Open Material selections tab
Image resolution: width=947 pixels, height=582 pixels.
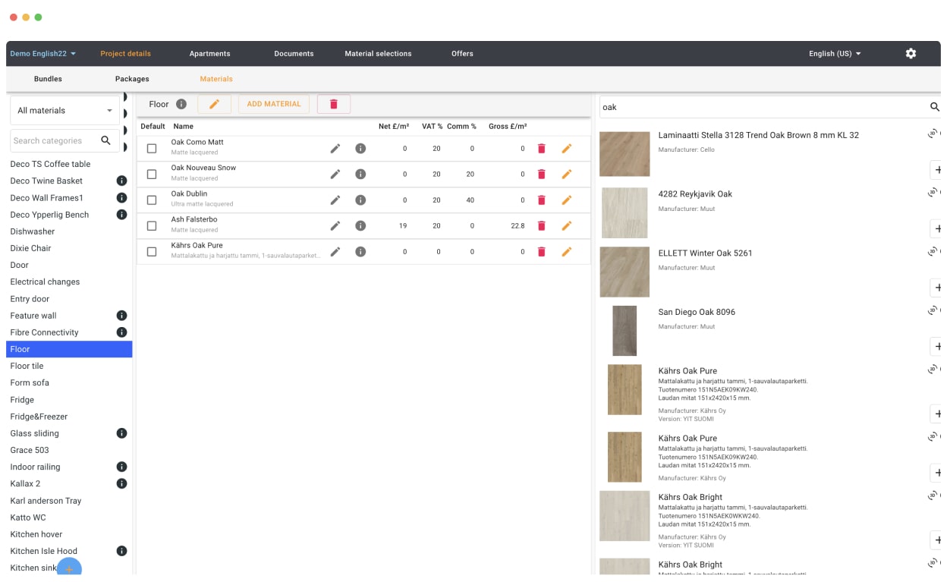pyautogui.click(x=378, y=54)
